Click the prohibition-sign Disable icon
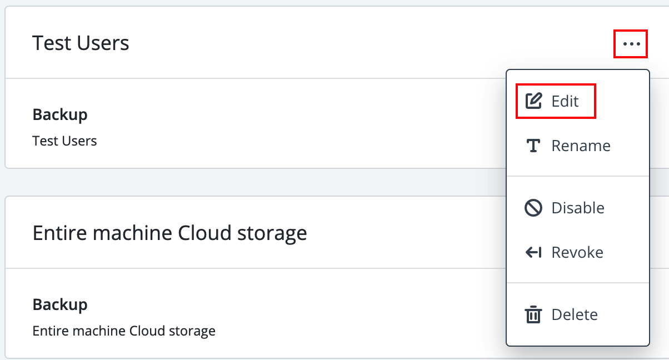The height and width of the screenshot is (360, 669). click(x=533, y=207)
